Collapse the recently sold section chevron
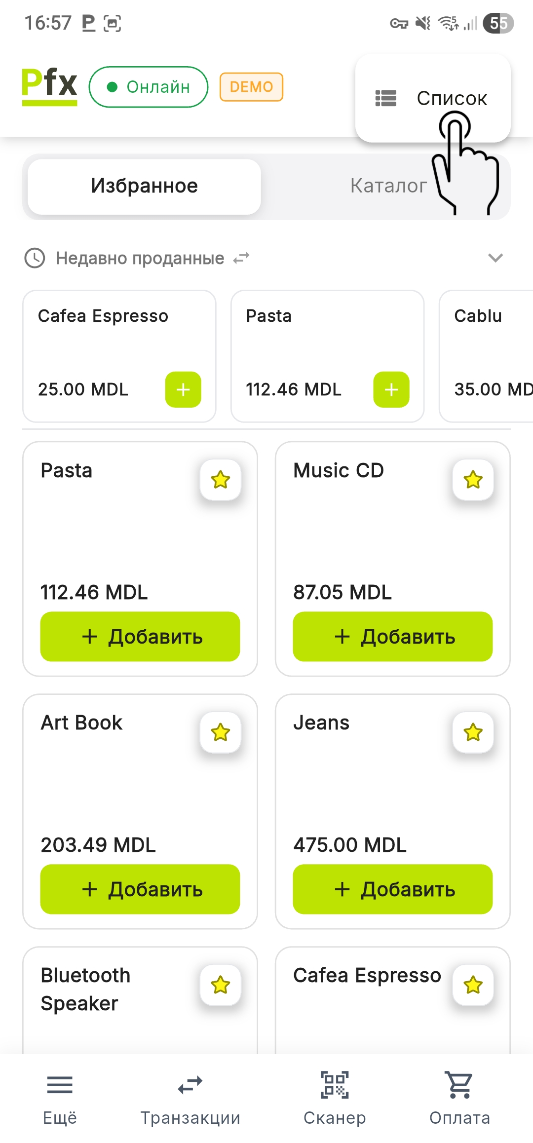The height and width of the screenshot is (1143, 533). click(x=495, y=258)
